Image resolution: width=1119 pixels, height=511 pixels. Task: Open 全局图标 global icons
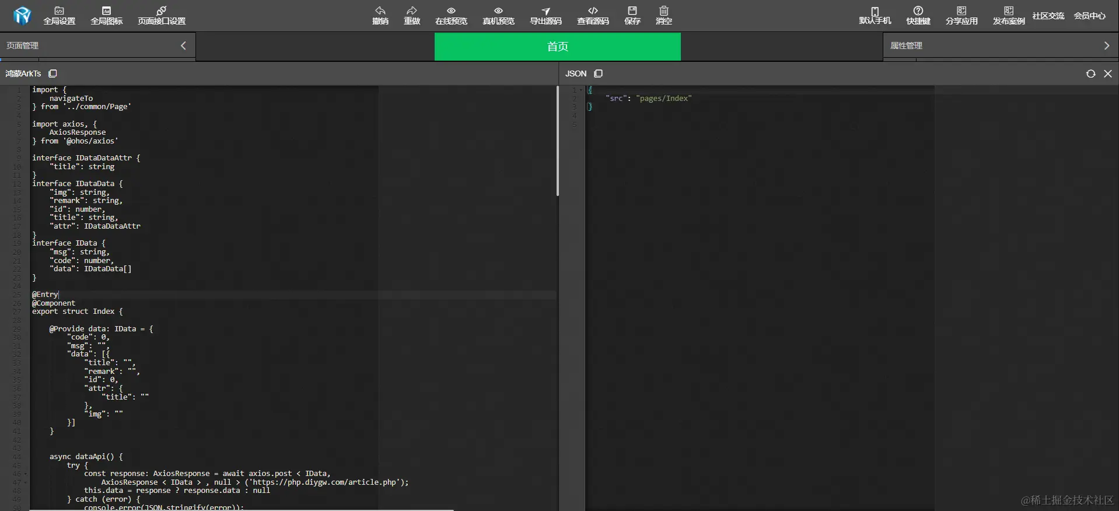click(107, 16)
